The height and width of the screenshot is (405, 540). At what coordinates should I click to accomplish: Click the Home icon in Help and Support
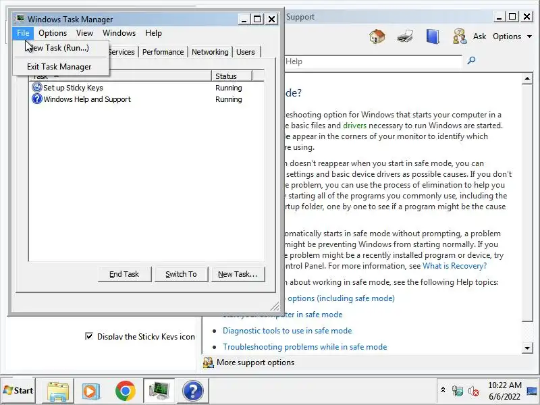pyautogui.click(x=377, y=36)
